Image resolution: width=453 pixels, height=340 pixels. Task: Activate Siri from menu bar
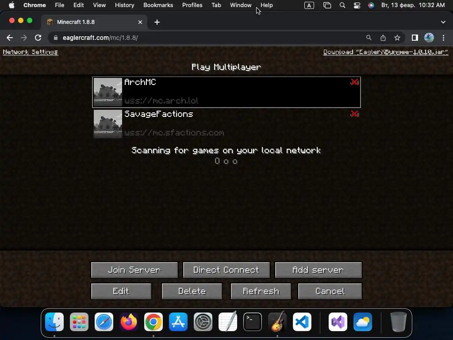coord(371,5)
